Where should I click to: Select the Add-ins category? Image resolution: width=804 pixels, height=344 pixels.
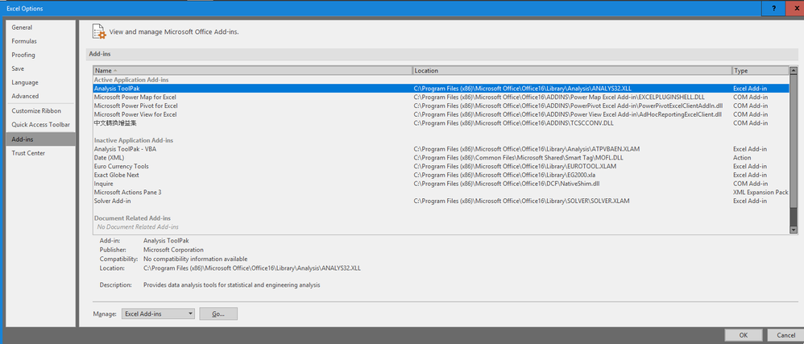[40, 139]
